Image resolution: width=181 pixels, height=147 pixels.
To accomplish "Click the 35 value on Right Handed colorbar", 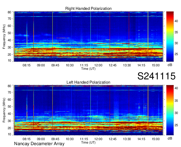I will 176,32.
